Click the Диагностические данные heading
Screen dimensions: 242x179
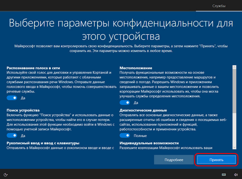tap(143, 110)
